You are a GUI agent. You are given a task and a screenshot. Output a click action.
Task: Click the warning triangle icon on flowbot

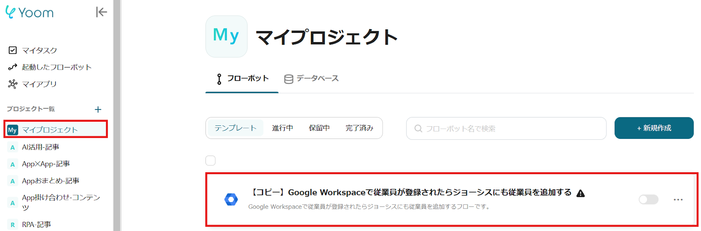coord(581,193)
